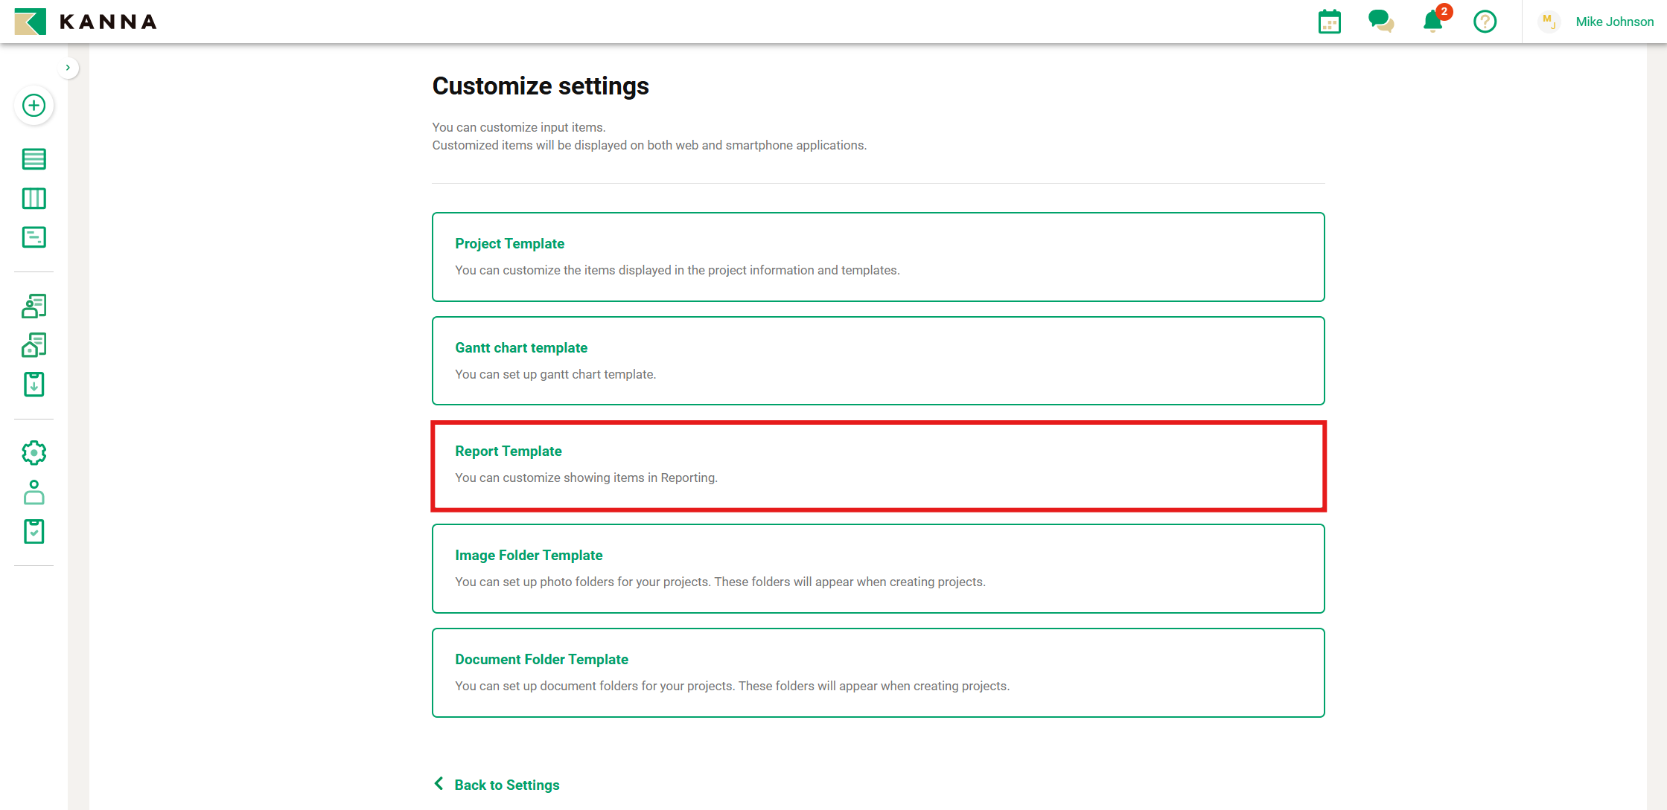Open notifications bell with badge
Screen dimensions: 1667x810
point(1432,22)
